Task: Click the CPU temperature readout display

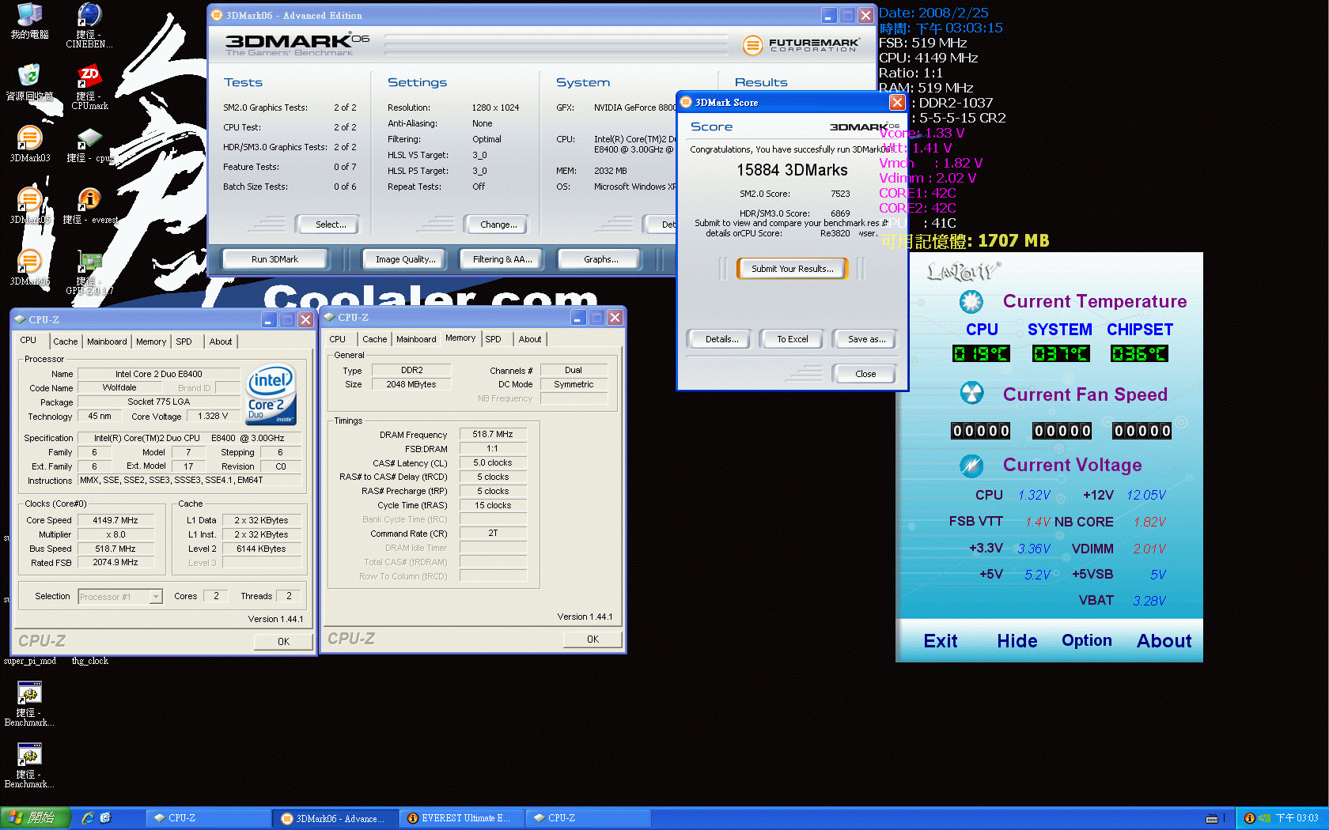Action: pos(981,353)
